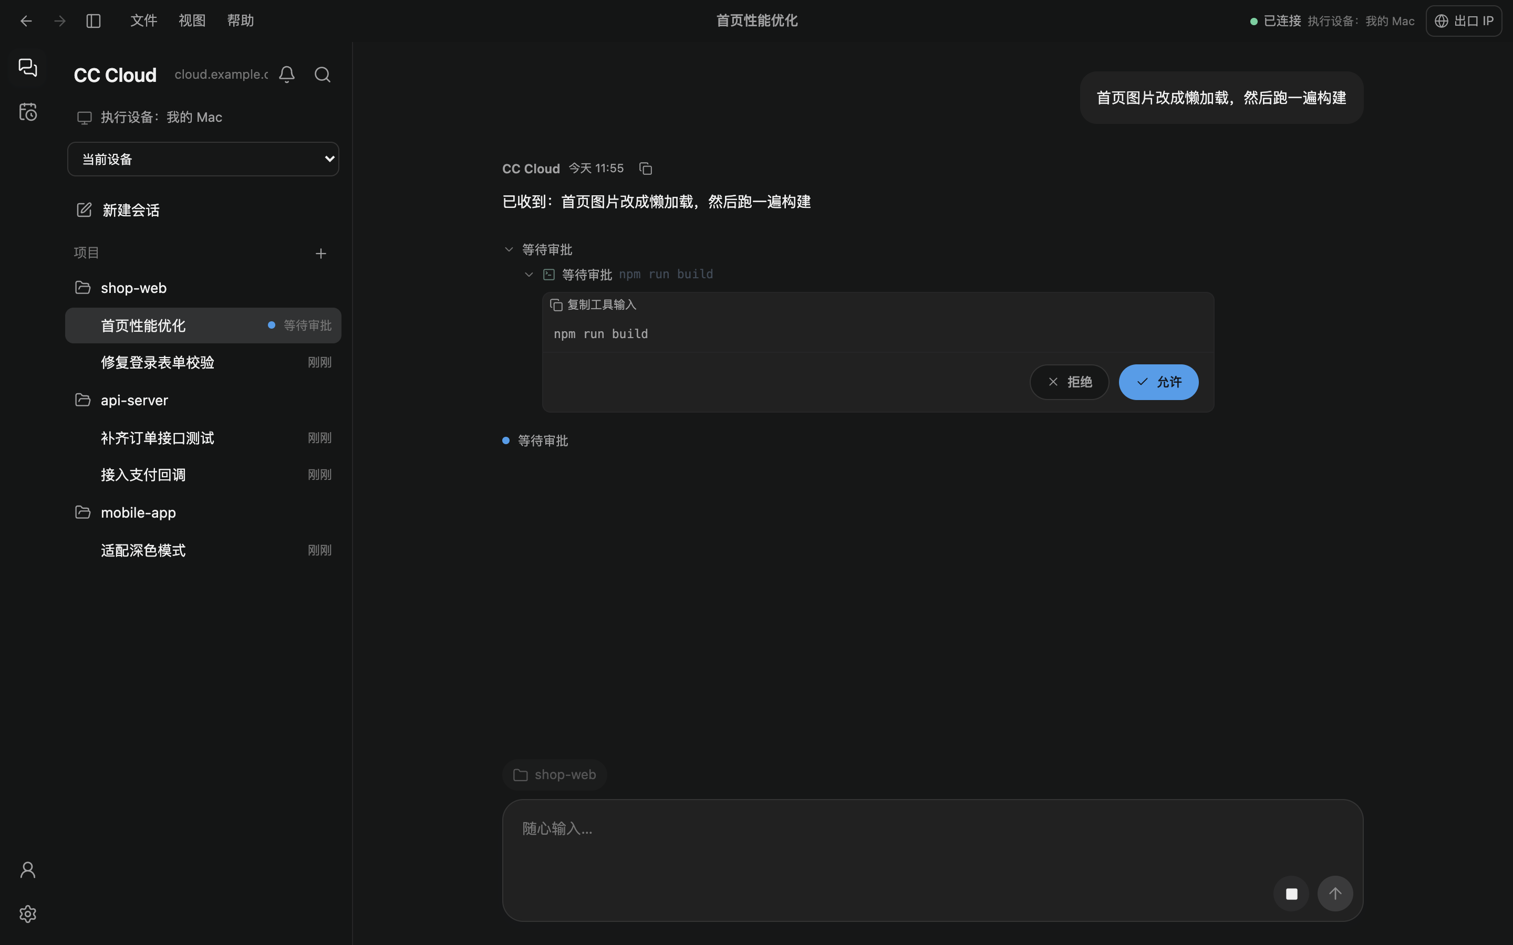Screen dimensions: 1513x945
Task: Click 拒绝 to reject the command
Action: click(x=1069, y=382)
